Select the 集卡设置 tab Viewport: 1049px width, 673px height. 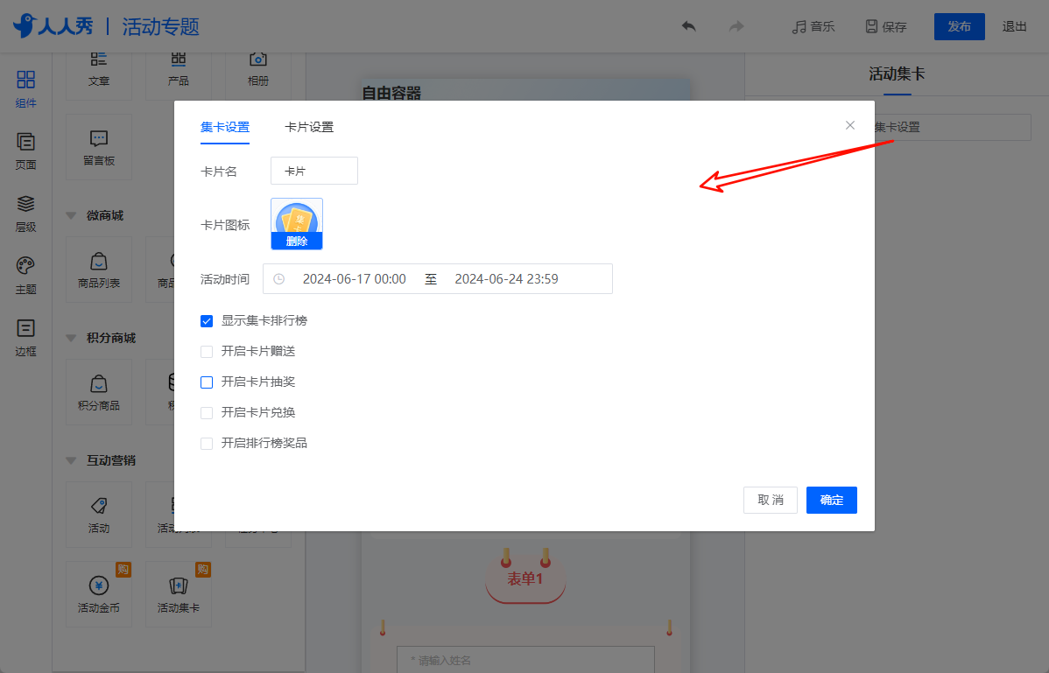(225, 127)
